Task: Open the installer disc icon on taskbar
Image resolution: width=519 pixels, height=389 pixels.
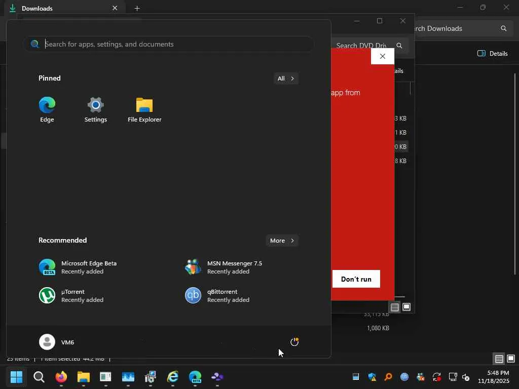Action: pos(150,377)
